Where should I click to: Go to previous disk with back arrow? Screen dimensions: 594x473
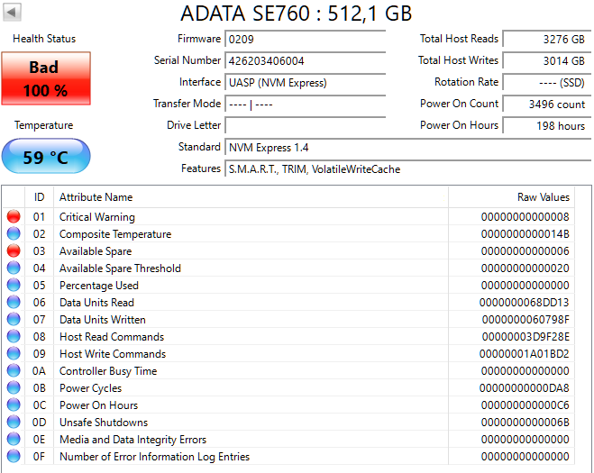pyautogui.click(x=12, y=12)
